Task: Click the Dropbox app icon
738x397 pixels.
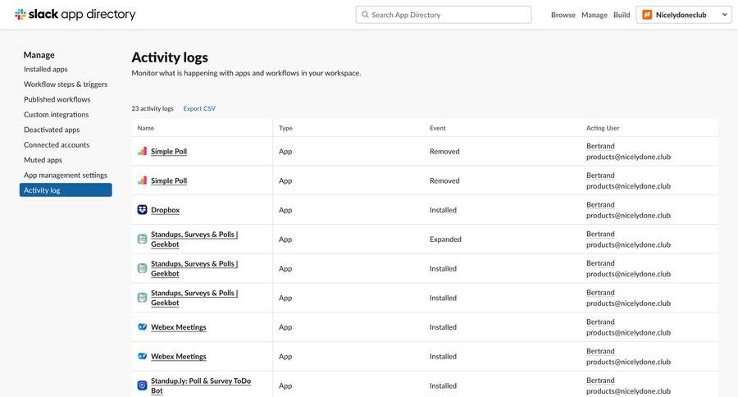Action: coord(142,209)
